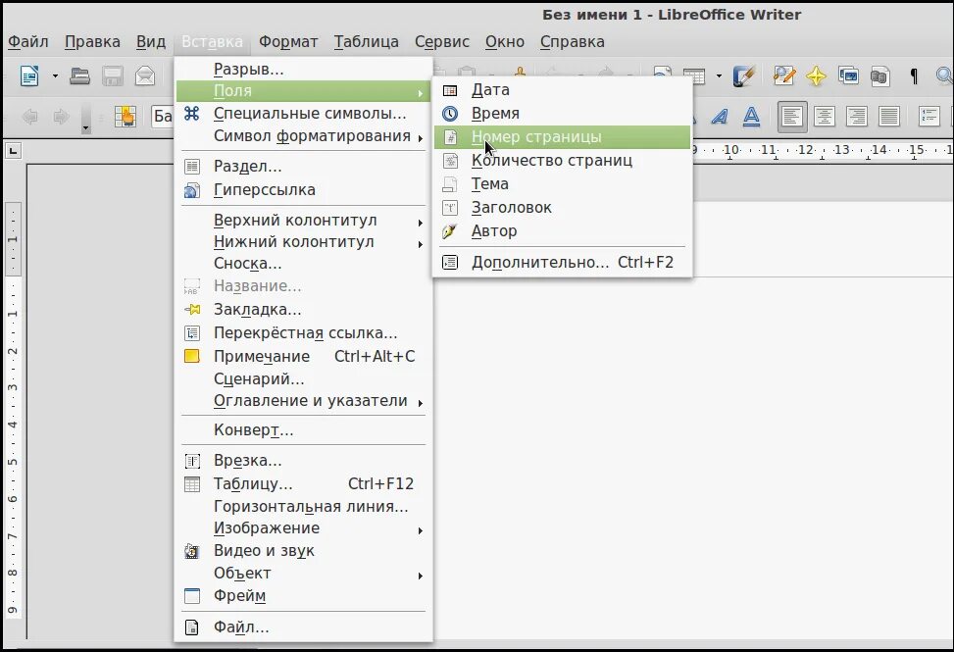This screenshot has width=954, height=652.
Task: Open the Таблица menu
Action: (x=367, y=42)
